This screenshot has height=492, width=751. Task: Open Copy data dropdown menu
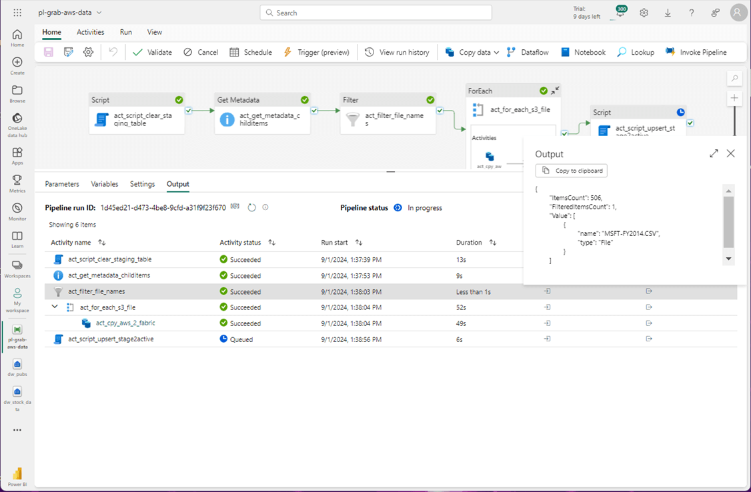(497, 52)
